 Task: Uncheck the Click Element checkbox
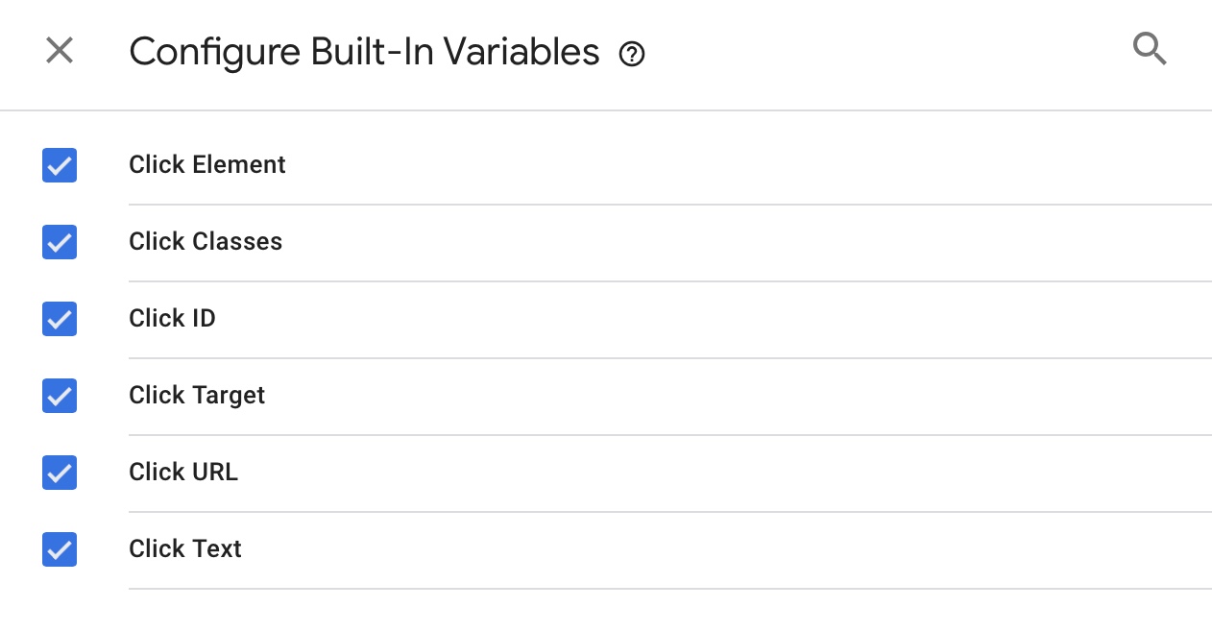60,165
